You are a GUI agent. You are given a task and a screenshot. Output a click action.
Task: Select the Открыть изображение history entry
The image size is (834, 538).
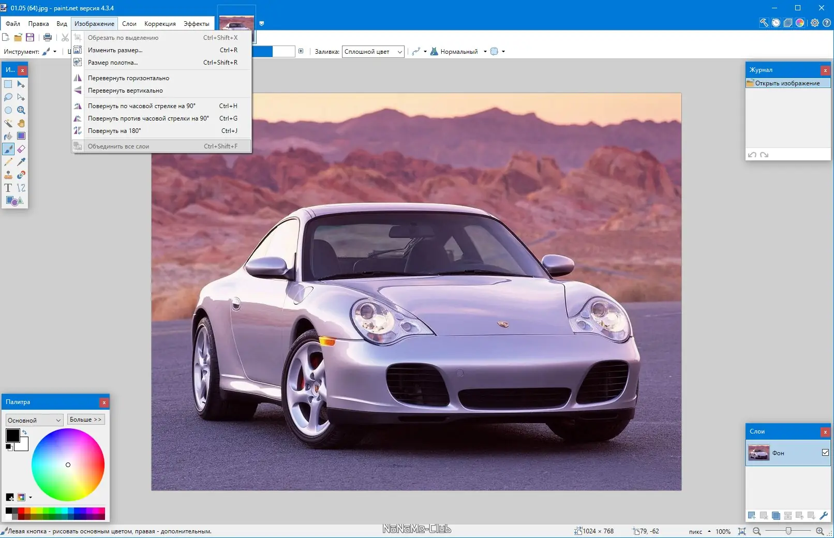point(788,83)
